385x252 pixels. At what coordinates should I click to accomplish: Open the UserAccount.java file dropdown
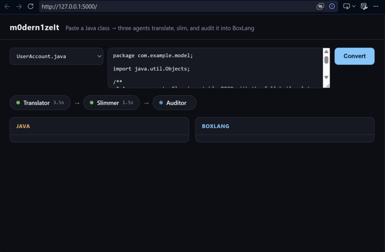[x=56, y=56]
